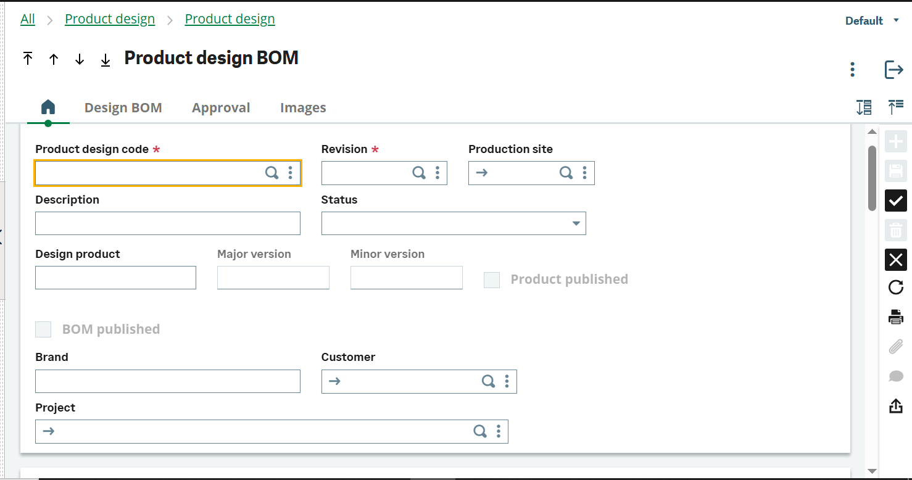
Task: Search lookup in Customer field
Action: [488, 381]
